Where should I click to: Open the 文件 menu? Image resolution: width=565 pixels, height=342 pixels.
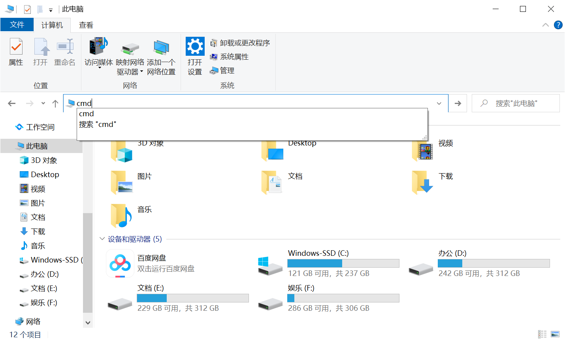coord(17,25)
